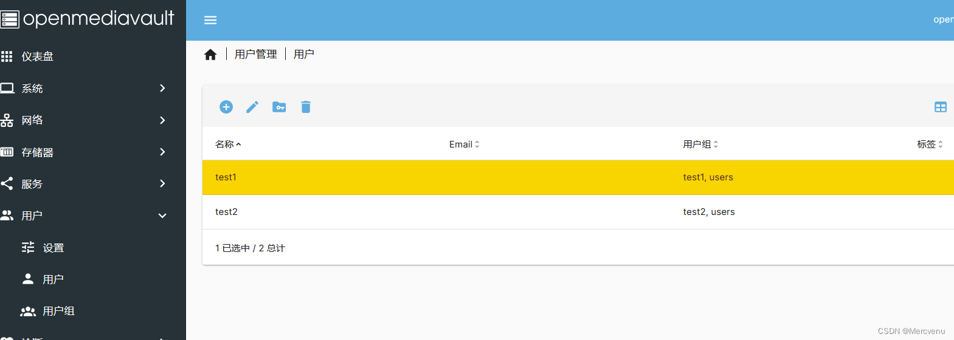Click the 用户组 group icon
This screenshot has height=340, width=954.
tap(28, 311)
